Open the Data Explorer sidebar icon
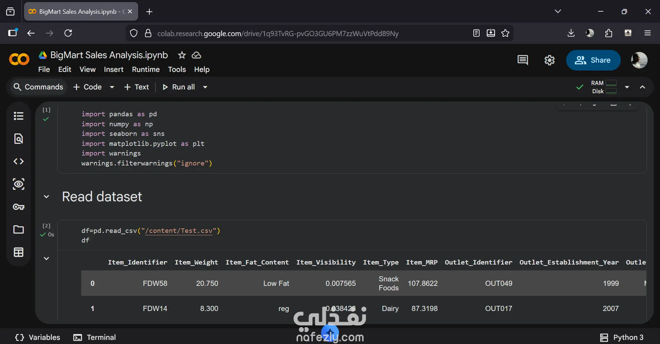The height and width of the screenshot is (344, 660). point(19,184)
